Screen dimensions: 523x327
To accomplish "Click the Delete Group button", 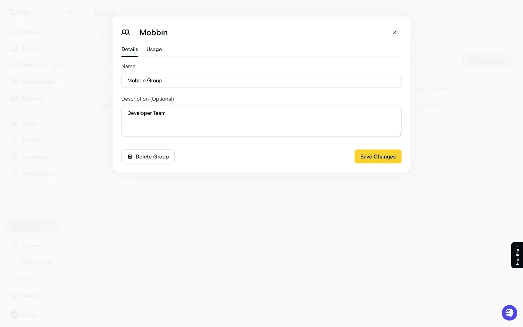I will tap(148, 156).
